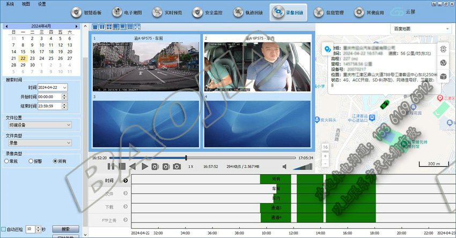
Task: Switch to single-window video layout
Action: (x=95, y=27)
